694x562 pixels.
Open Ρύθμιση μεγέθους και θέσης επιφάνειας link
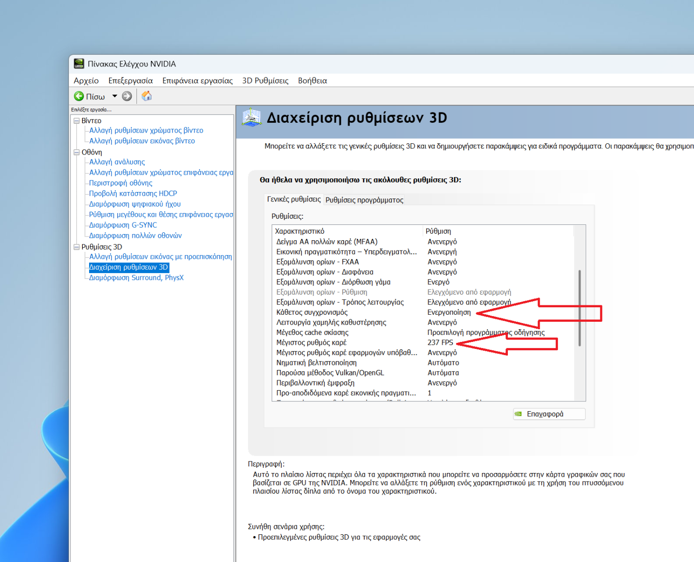tap(161, 214)
